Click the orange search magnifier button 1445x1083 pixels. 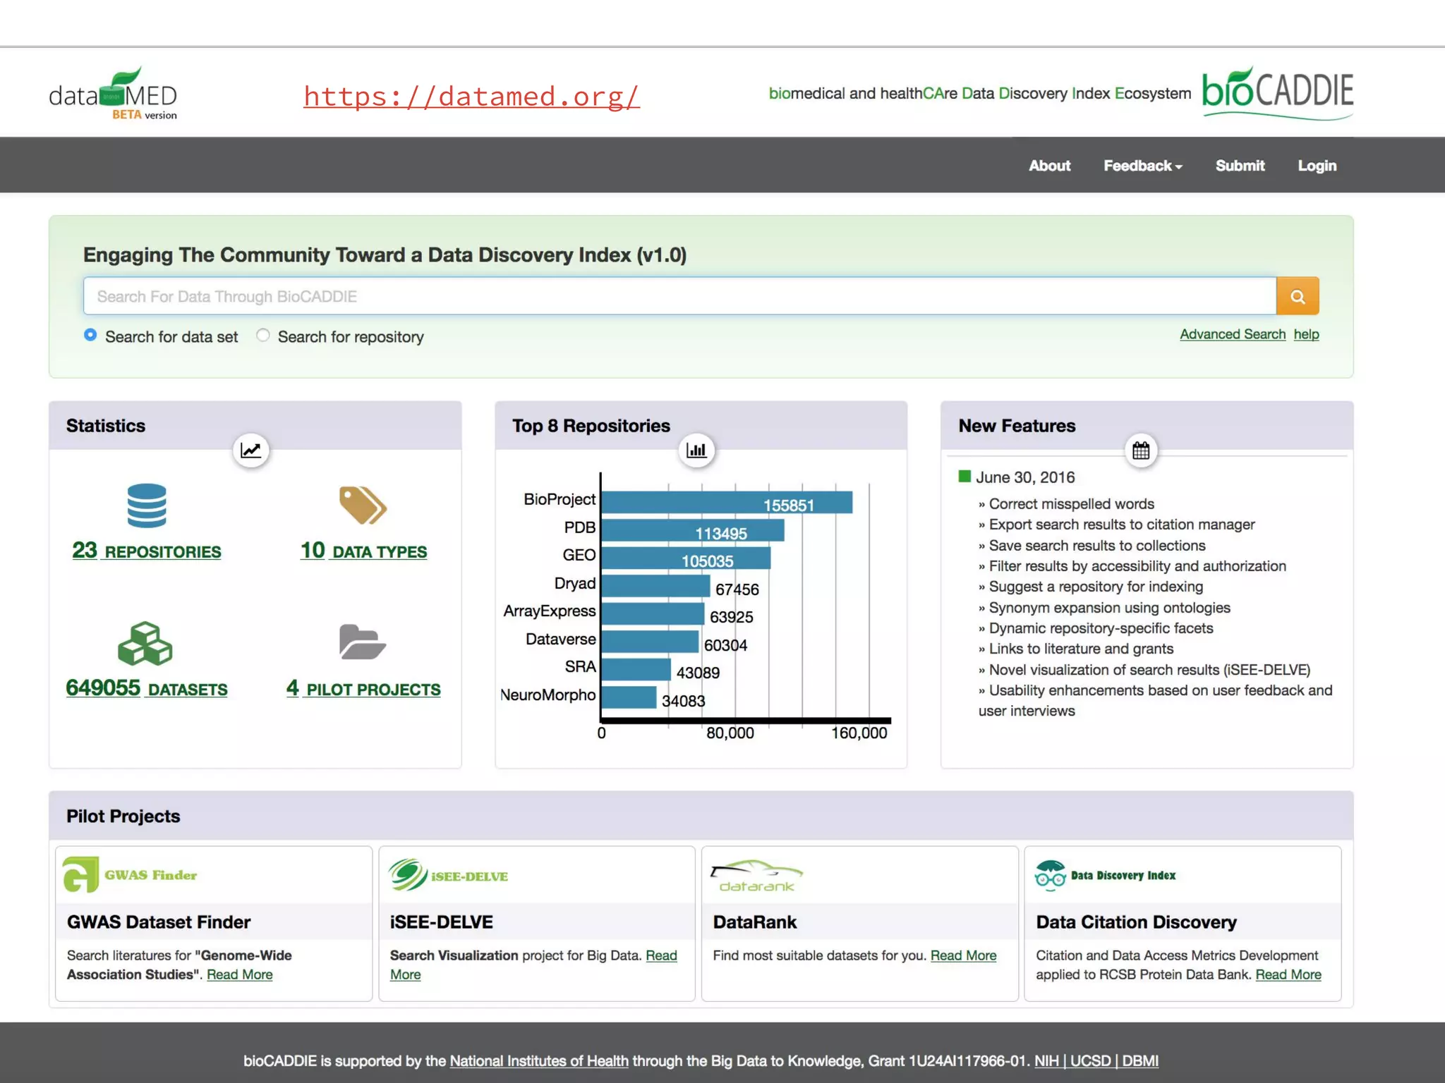(x=1297, y=296)
